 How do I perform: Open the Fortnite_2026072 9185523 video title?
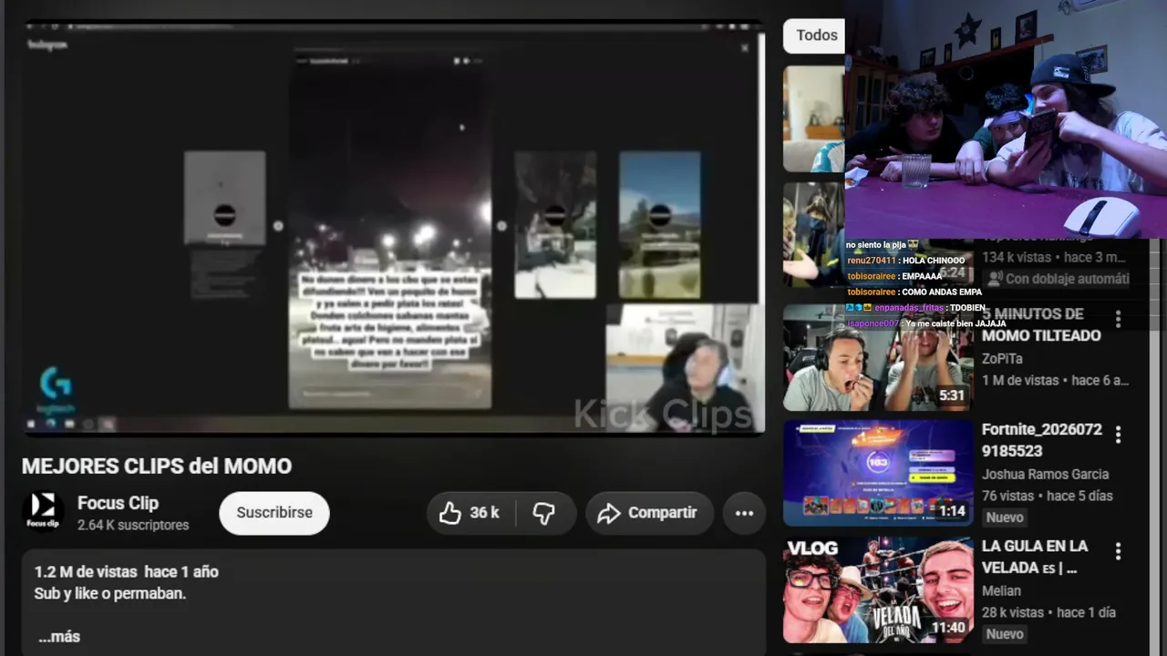(x=1042, y=440)
